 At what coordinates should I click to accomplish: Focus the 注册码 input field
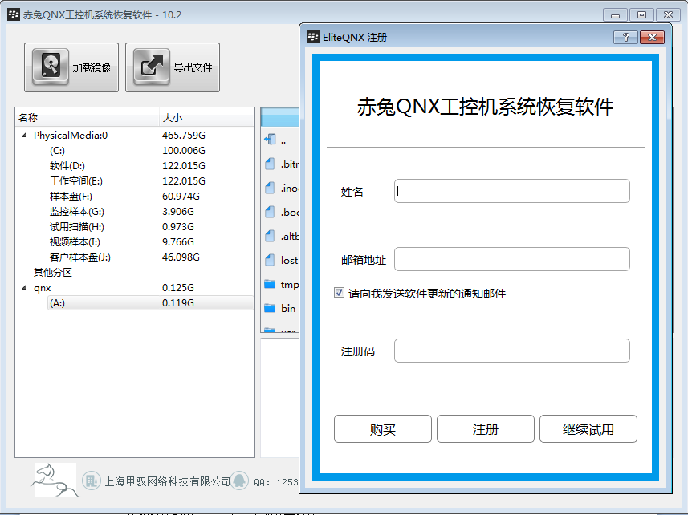point(512,351)
